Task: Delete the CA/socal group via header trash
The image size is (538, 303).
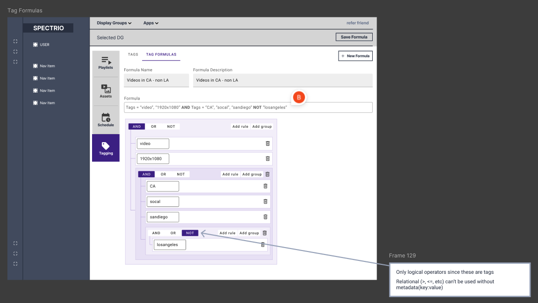Action: (268, 174)
